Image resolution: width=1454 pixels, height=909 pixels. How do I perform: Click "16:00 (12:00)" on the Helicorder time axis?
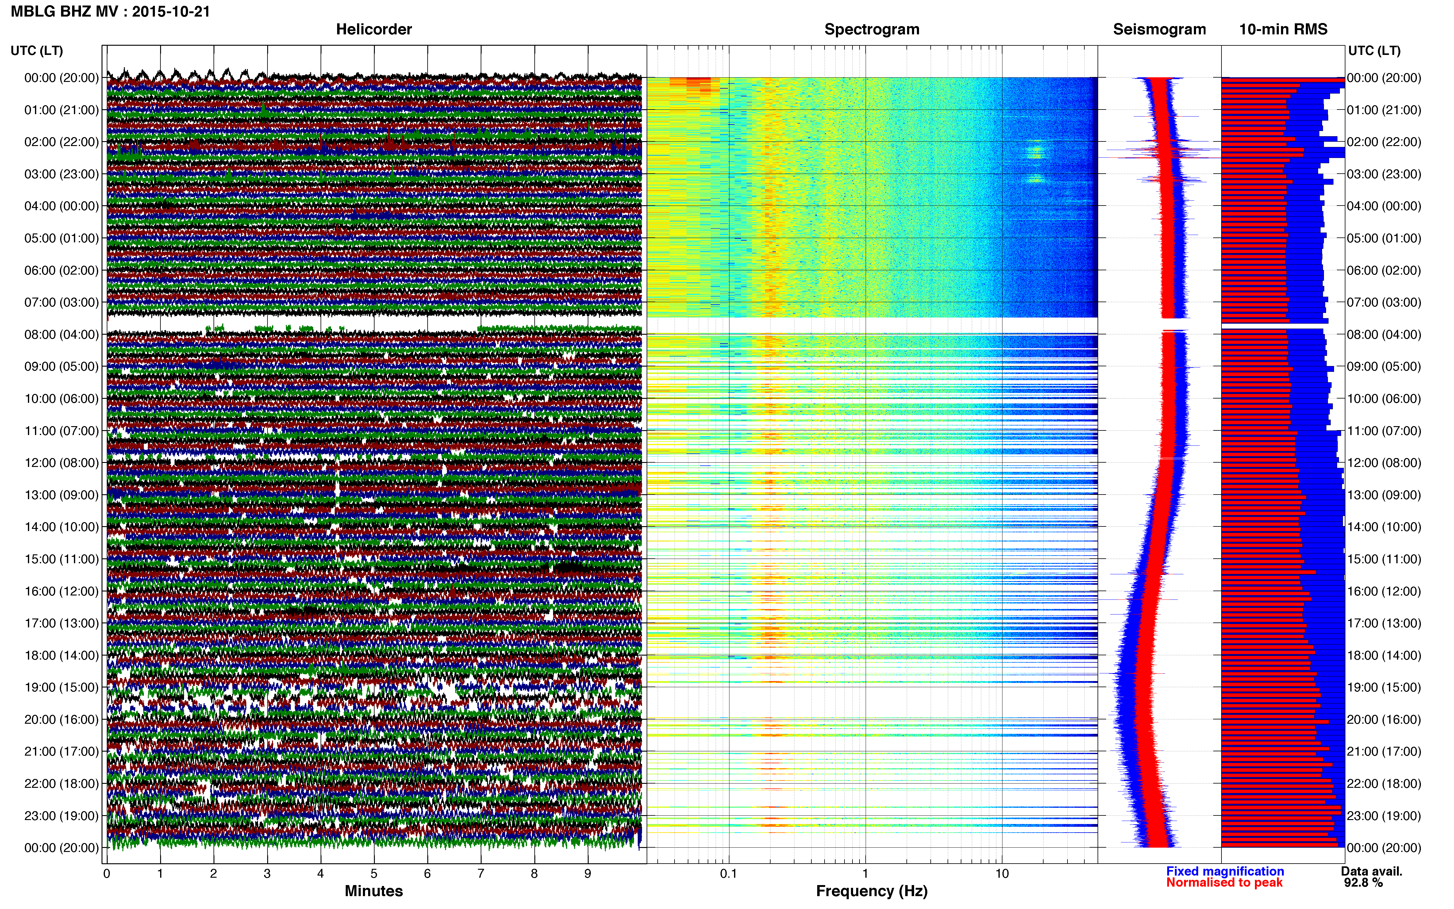tap(61, 591)
